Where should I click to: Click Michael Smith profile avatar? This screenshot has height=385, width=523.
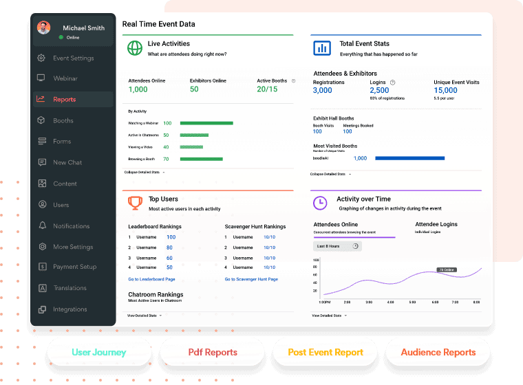44,28
